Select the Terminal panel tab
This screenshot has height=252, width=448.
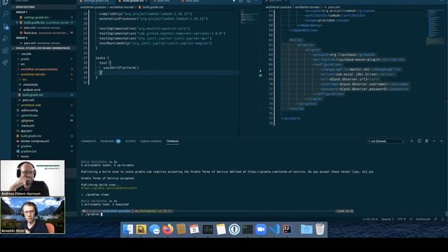click(x=173, y=141)
